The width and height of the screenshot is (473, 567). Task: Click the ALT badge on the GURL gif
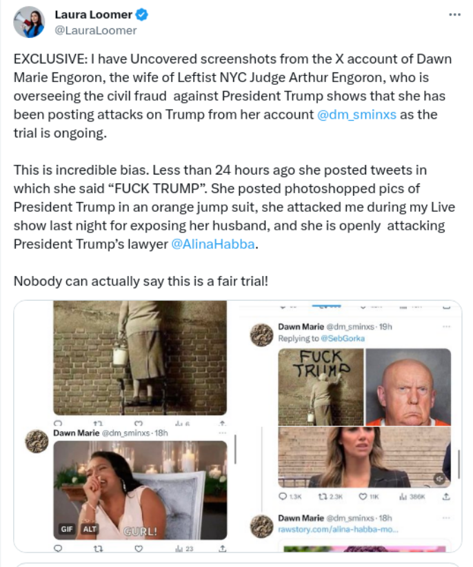point(90,529)
